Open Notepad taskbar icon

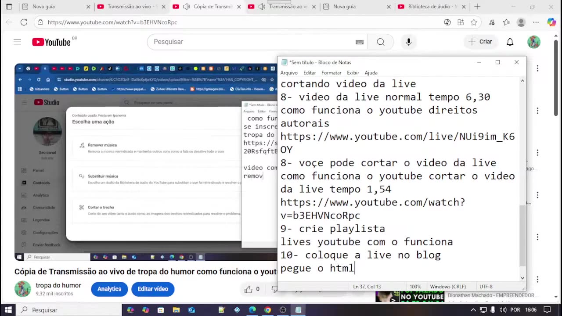tap(298, 310)
